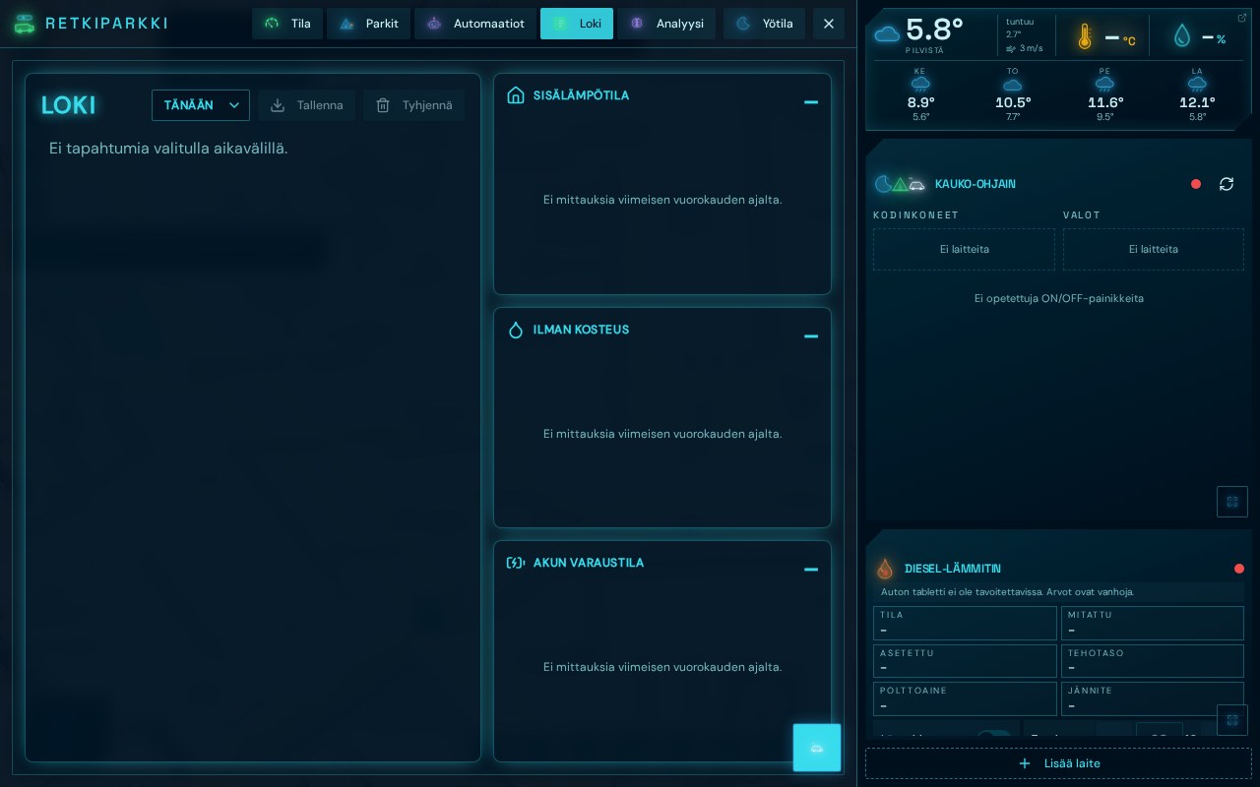This screenshot has width=1260, height=787.
Task: Click the yellow thermometer icon
Action: [1085, 37]
